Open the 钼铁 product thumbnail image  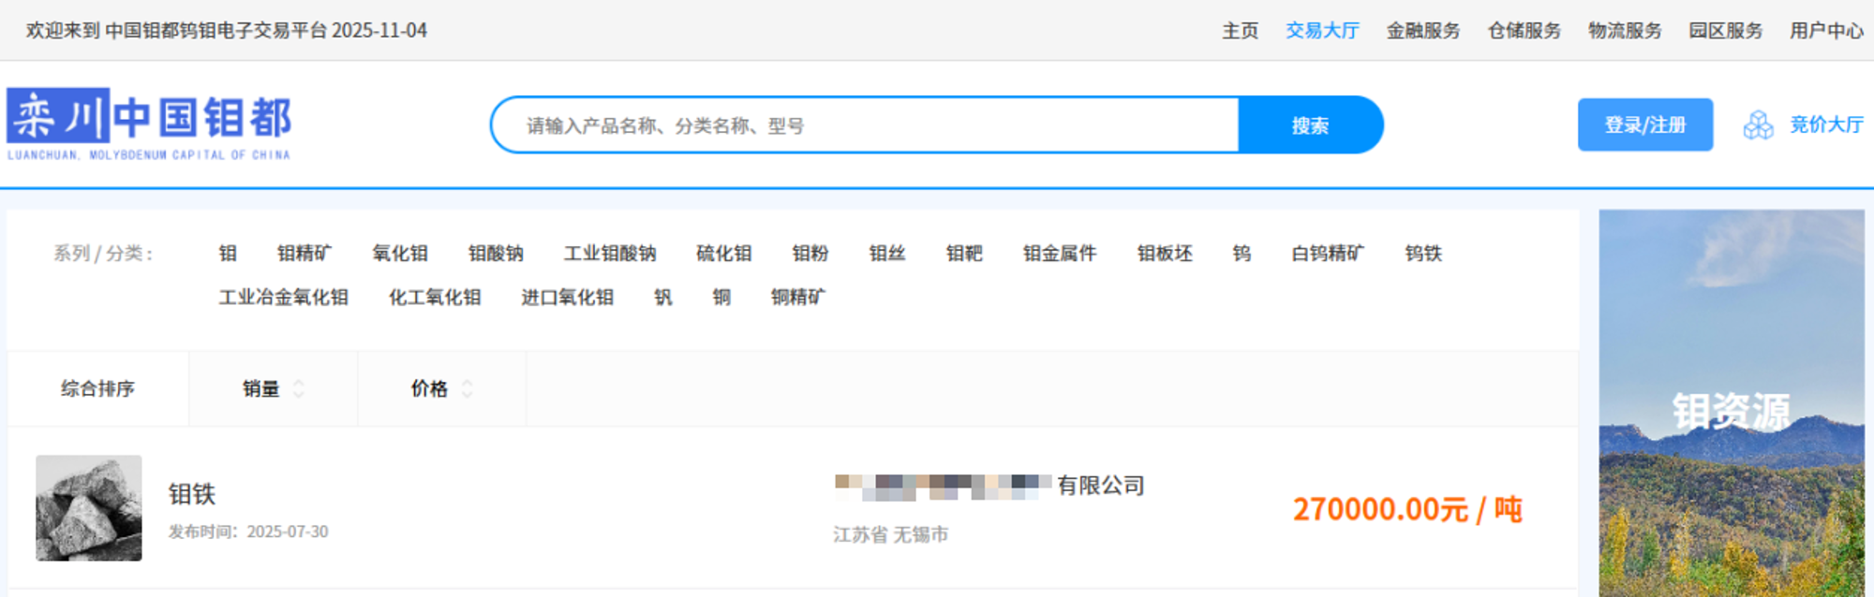89,508
